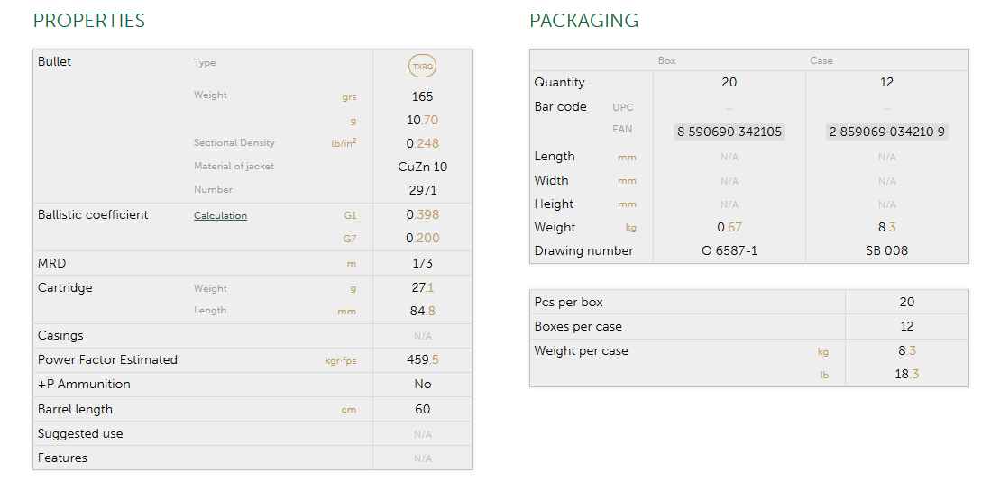Select box drawing number O 6587-1
1000x499 pixels.
click(x=729, y=250)
